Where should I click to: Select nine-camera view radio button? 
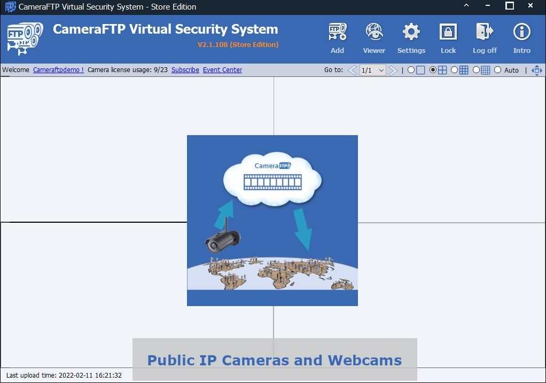[x=455, y=70]
